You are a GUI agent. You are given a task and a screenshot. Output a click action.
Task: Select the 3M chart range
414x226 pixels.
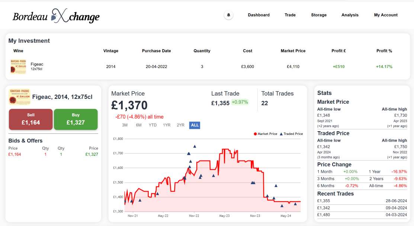125,125
